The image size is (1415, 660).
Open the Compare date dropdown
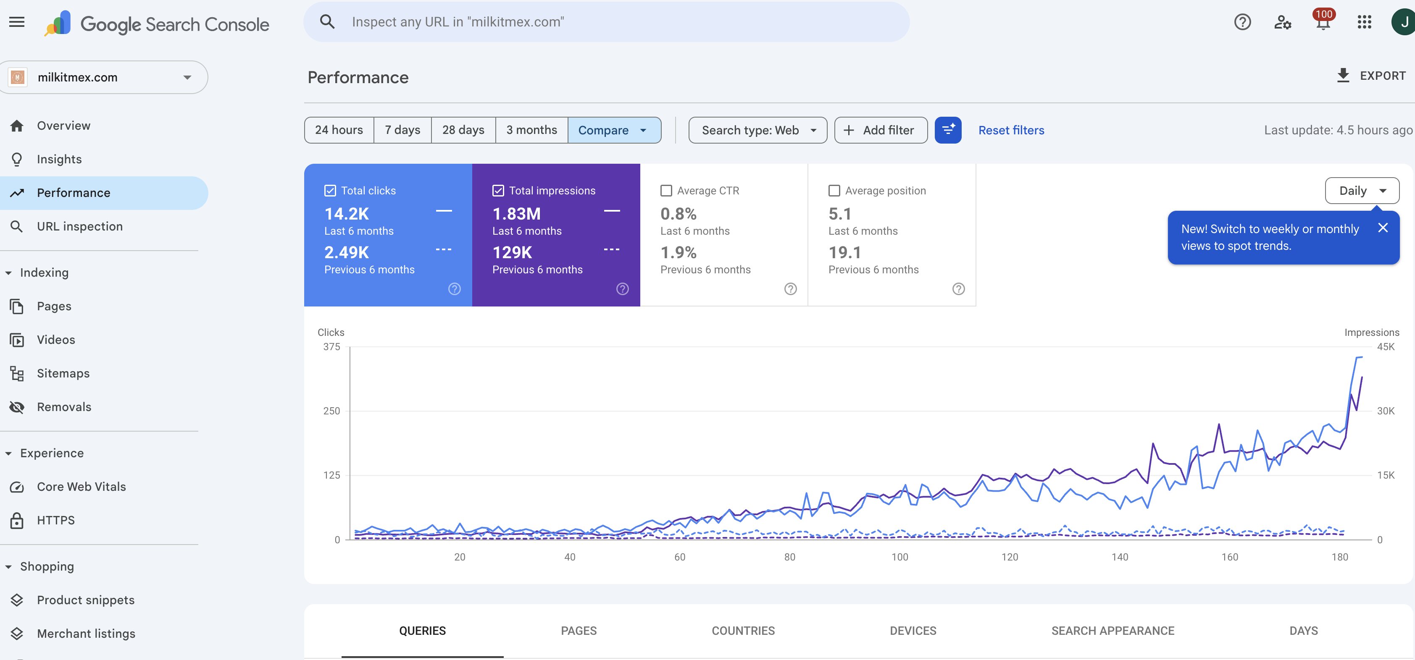614,130
